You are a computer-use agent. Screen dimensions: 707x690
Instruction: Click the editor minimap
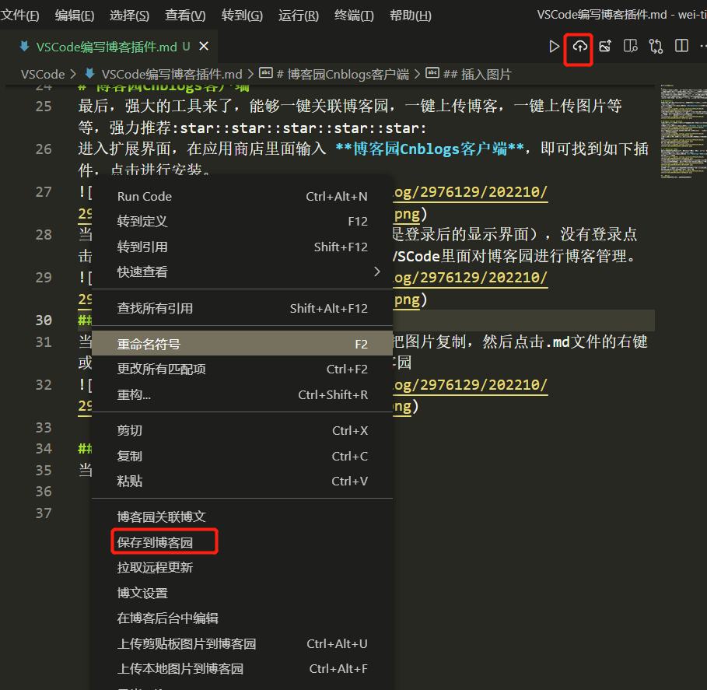pyautogui.click(x=683, y=131)
